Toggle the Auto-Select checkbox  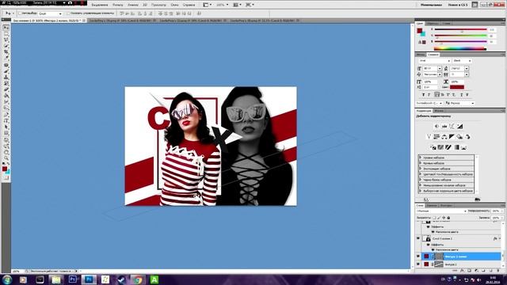[20, 13]
